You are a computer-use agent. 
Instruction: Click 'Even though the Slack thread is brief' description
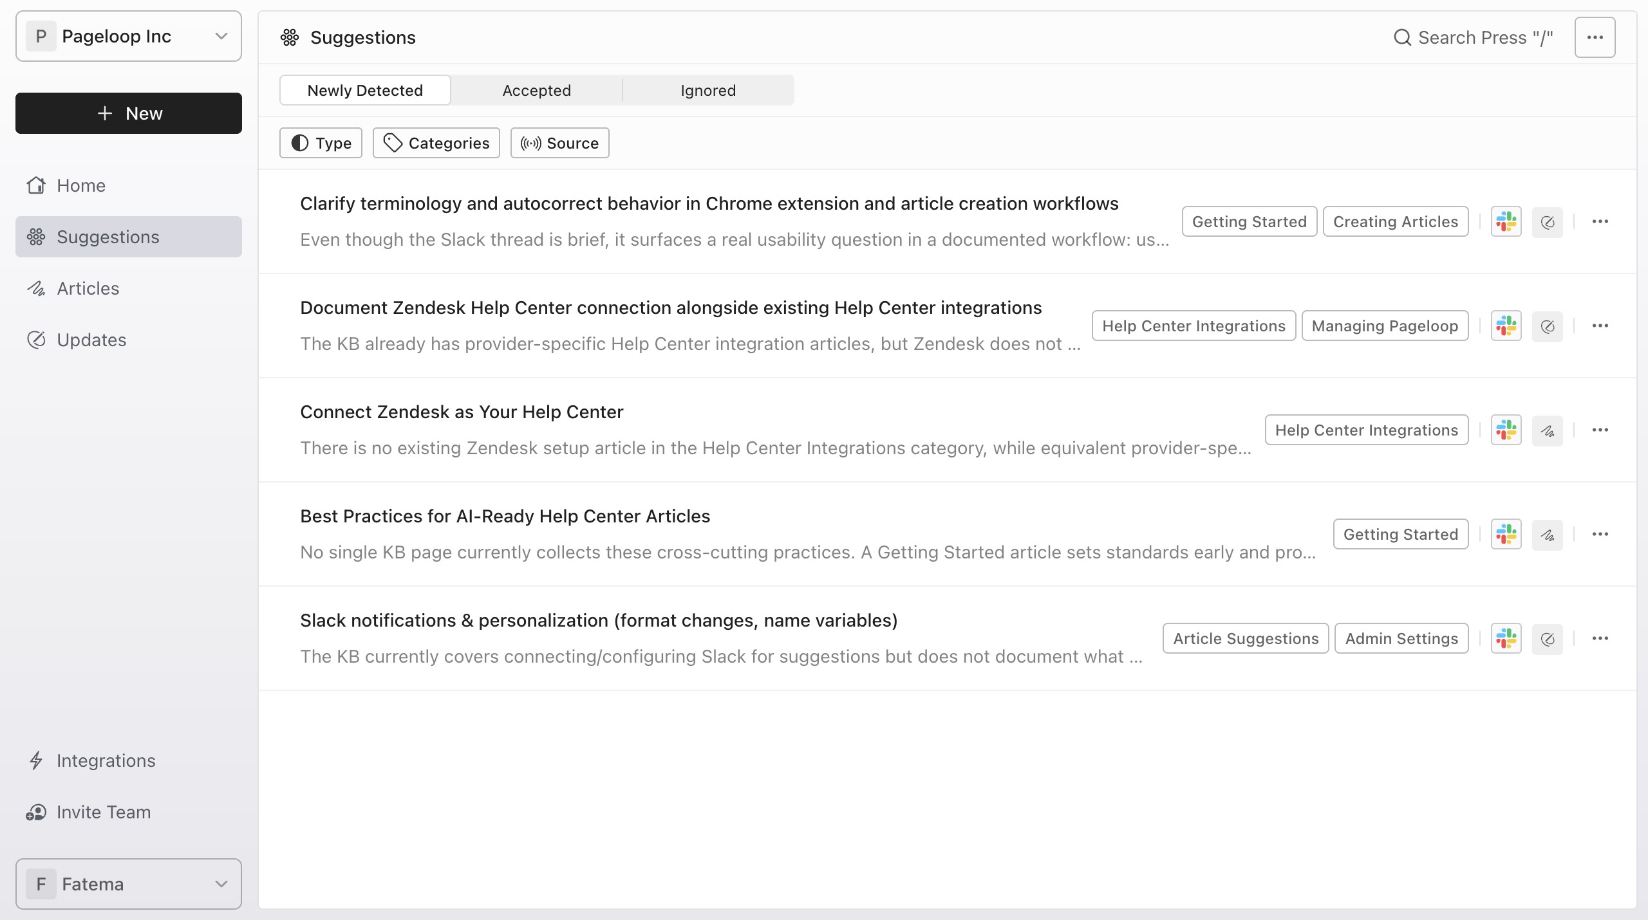click(735, 239)
